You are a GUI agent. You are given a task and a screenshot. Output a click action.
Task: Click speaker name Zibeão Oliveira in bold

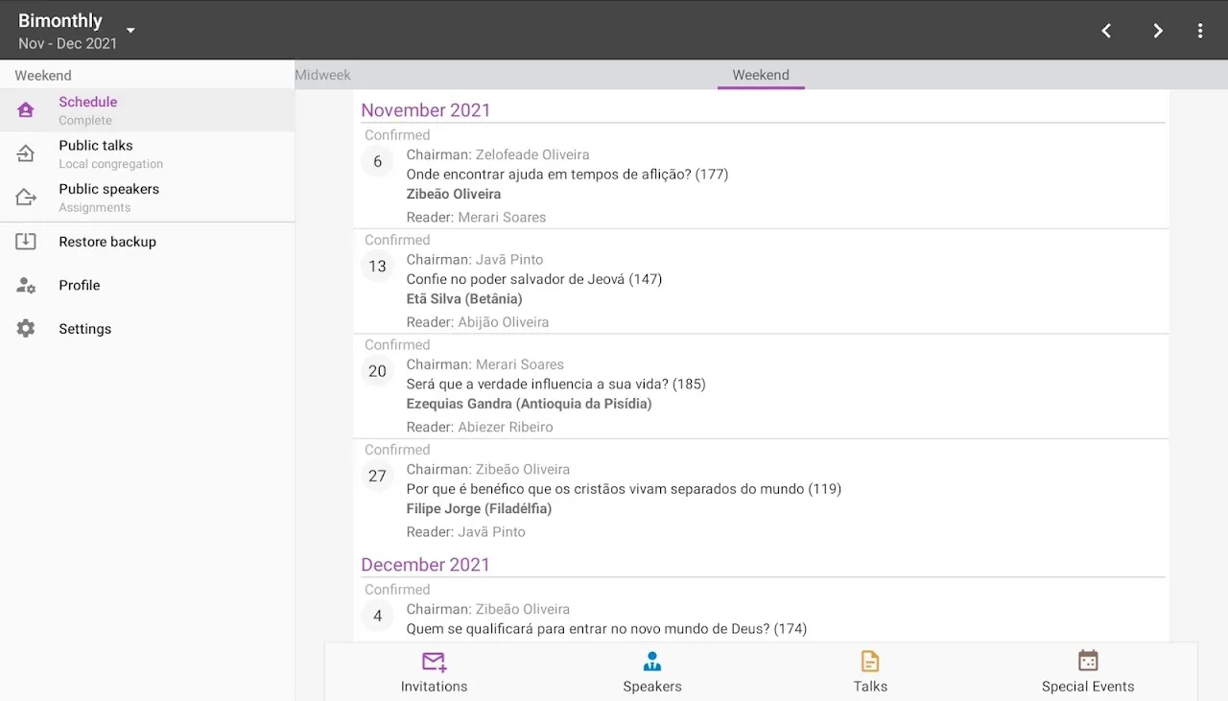coord(454,194)
